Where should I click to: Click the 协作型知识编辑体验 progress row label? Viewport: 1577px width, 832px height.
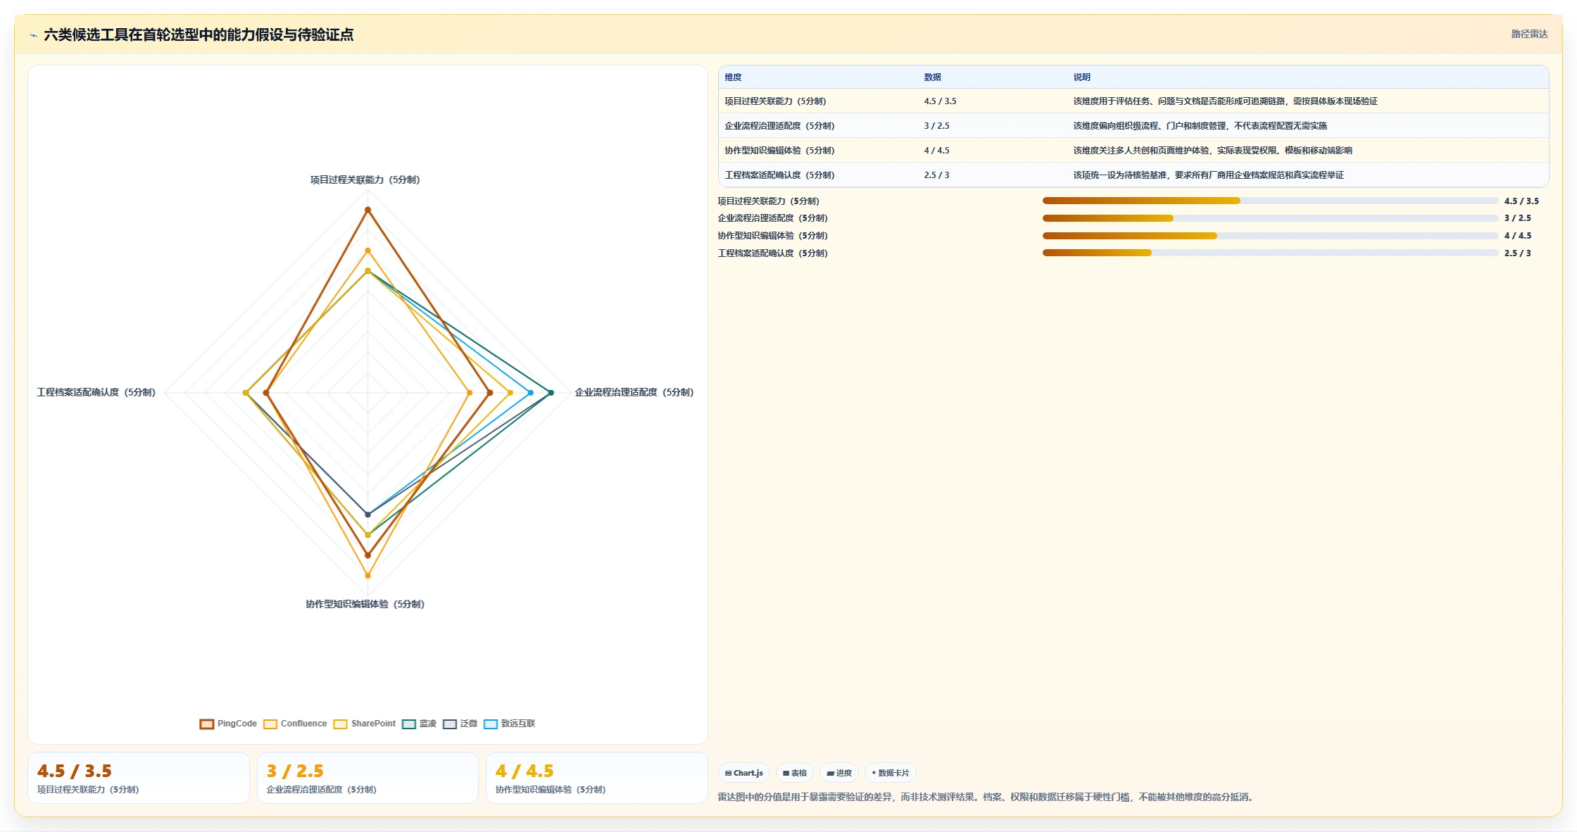point(772,236)
